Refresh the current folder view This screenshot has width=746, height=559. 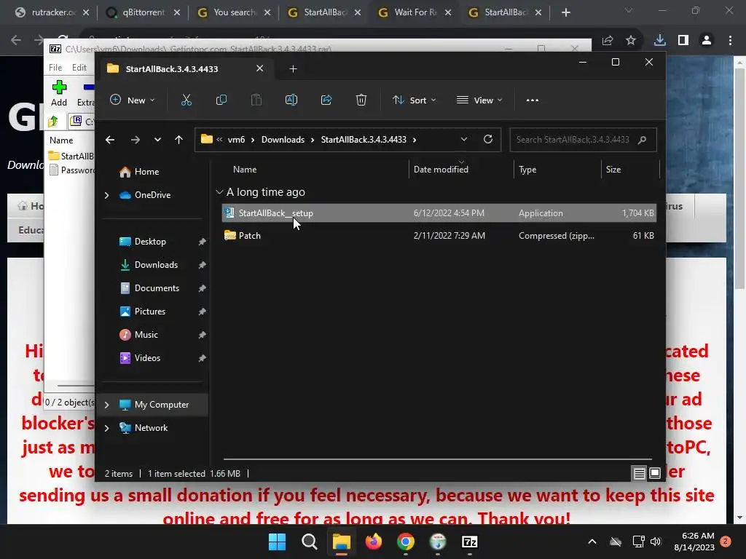click(487, 139)
